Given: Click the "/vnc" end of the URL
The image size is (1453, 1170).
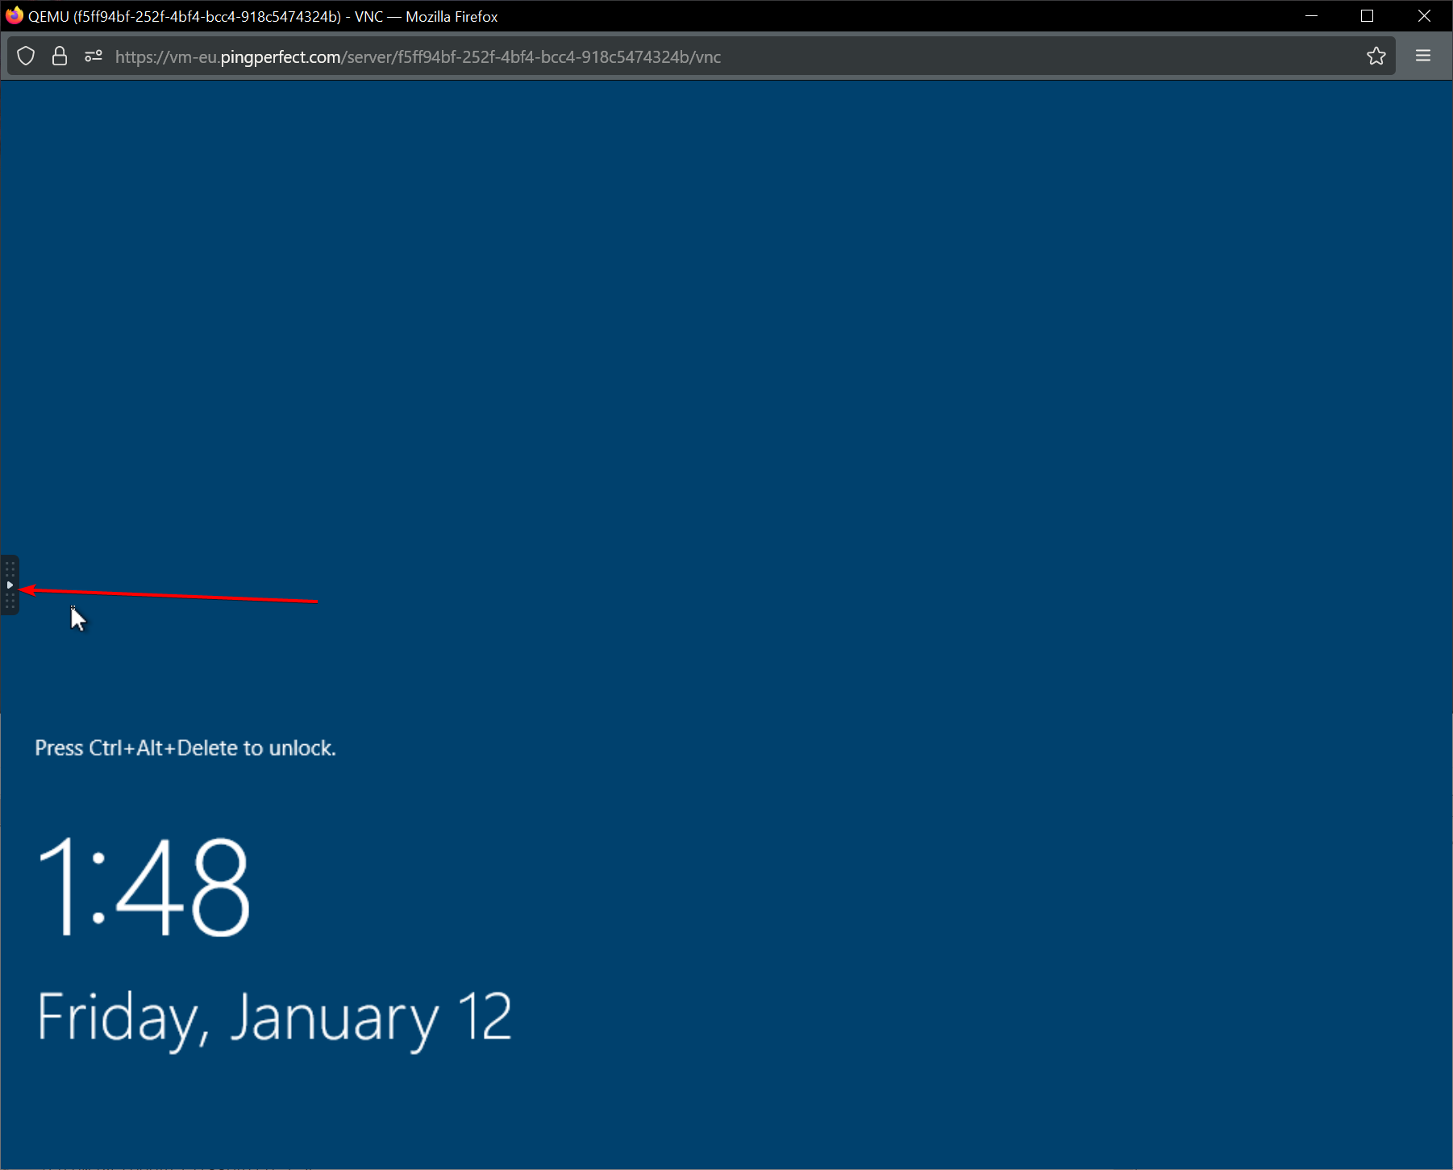Looking at the screenshot, I should coord(706,57).
